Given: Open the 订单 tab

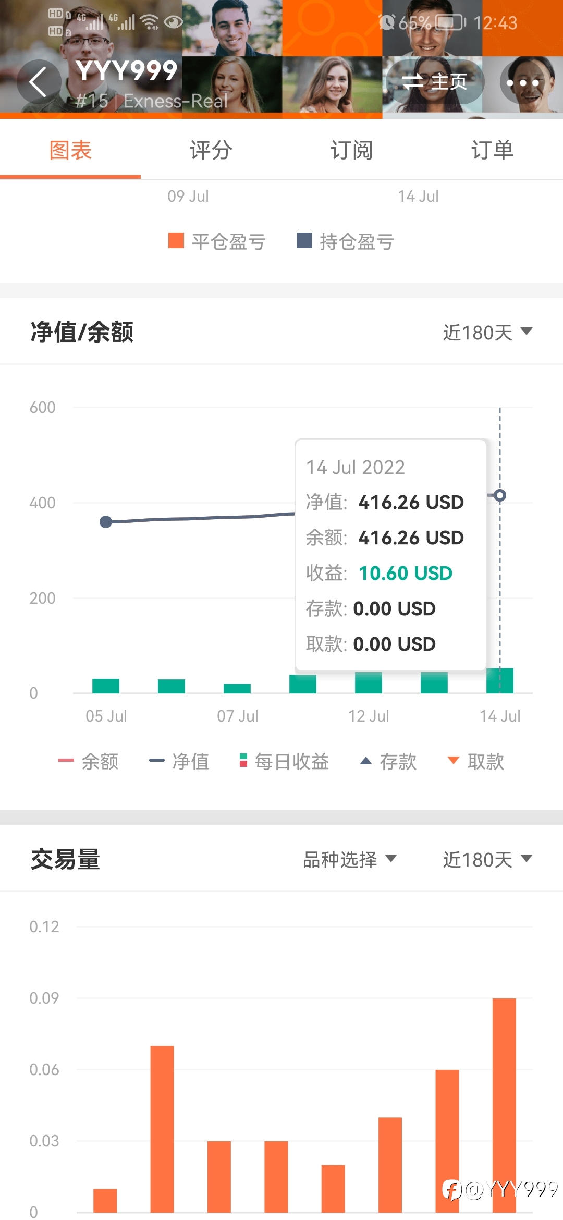Looking at the screenshot, I should (x=493, y=150).
